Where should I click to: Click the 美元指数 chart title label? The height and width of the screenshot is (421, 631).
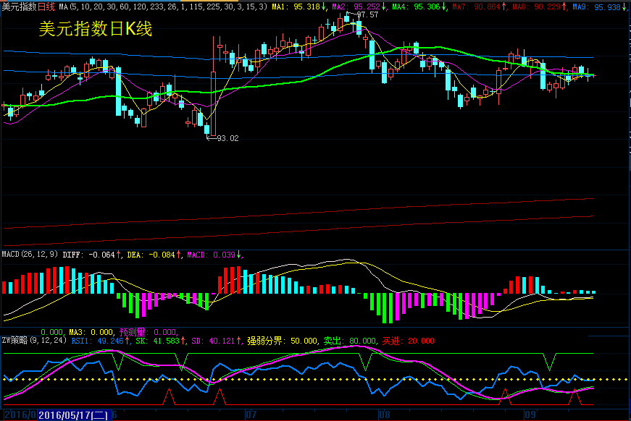click(19, 7)
